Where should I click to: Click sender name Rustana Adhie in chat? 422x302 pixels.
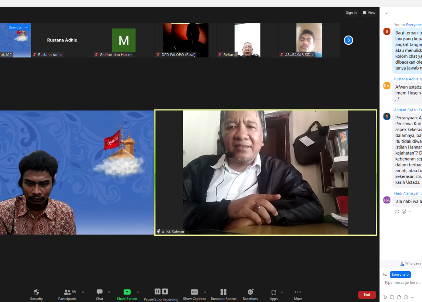pyautogui.click(x=406, y=79)
